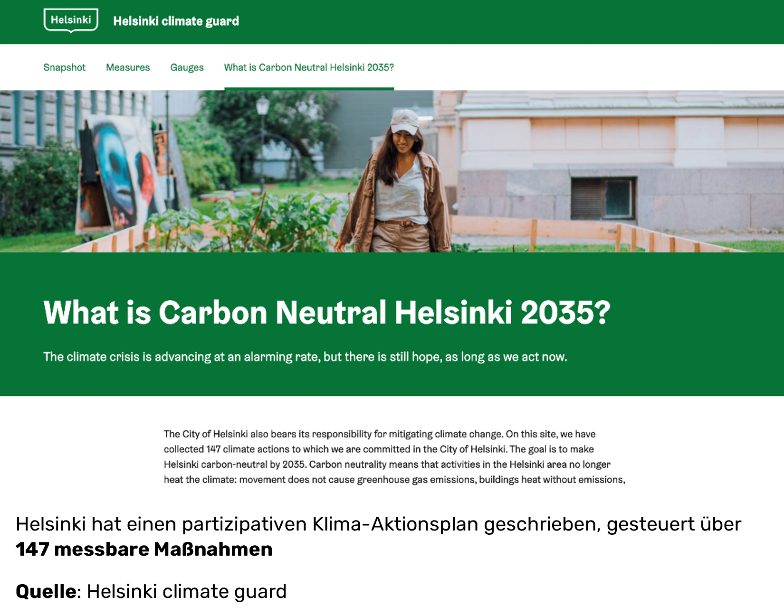Click the 'climate crisis is advancing' subtitle
Screen dimensions: 784x615
pyautogui.click(x=305, y=357)
